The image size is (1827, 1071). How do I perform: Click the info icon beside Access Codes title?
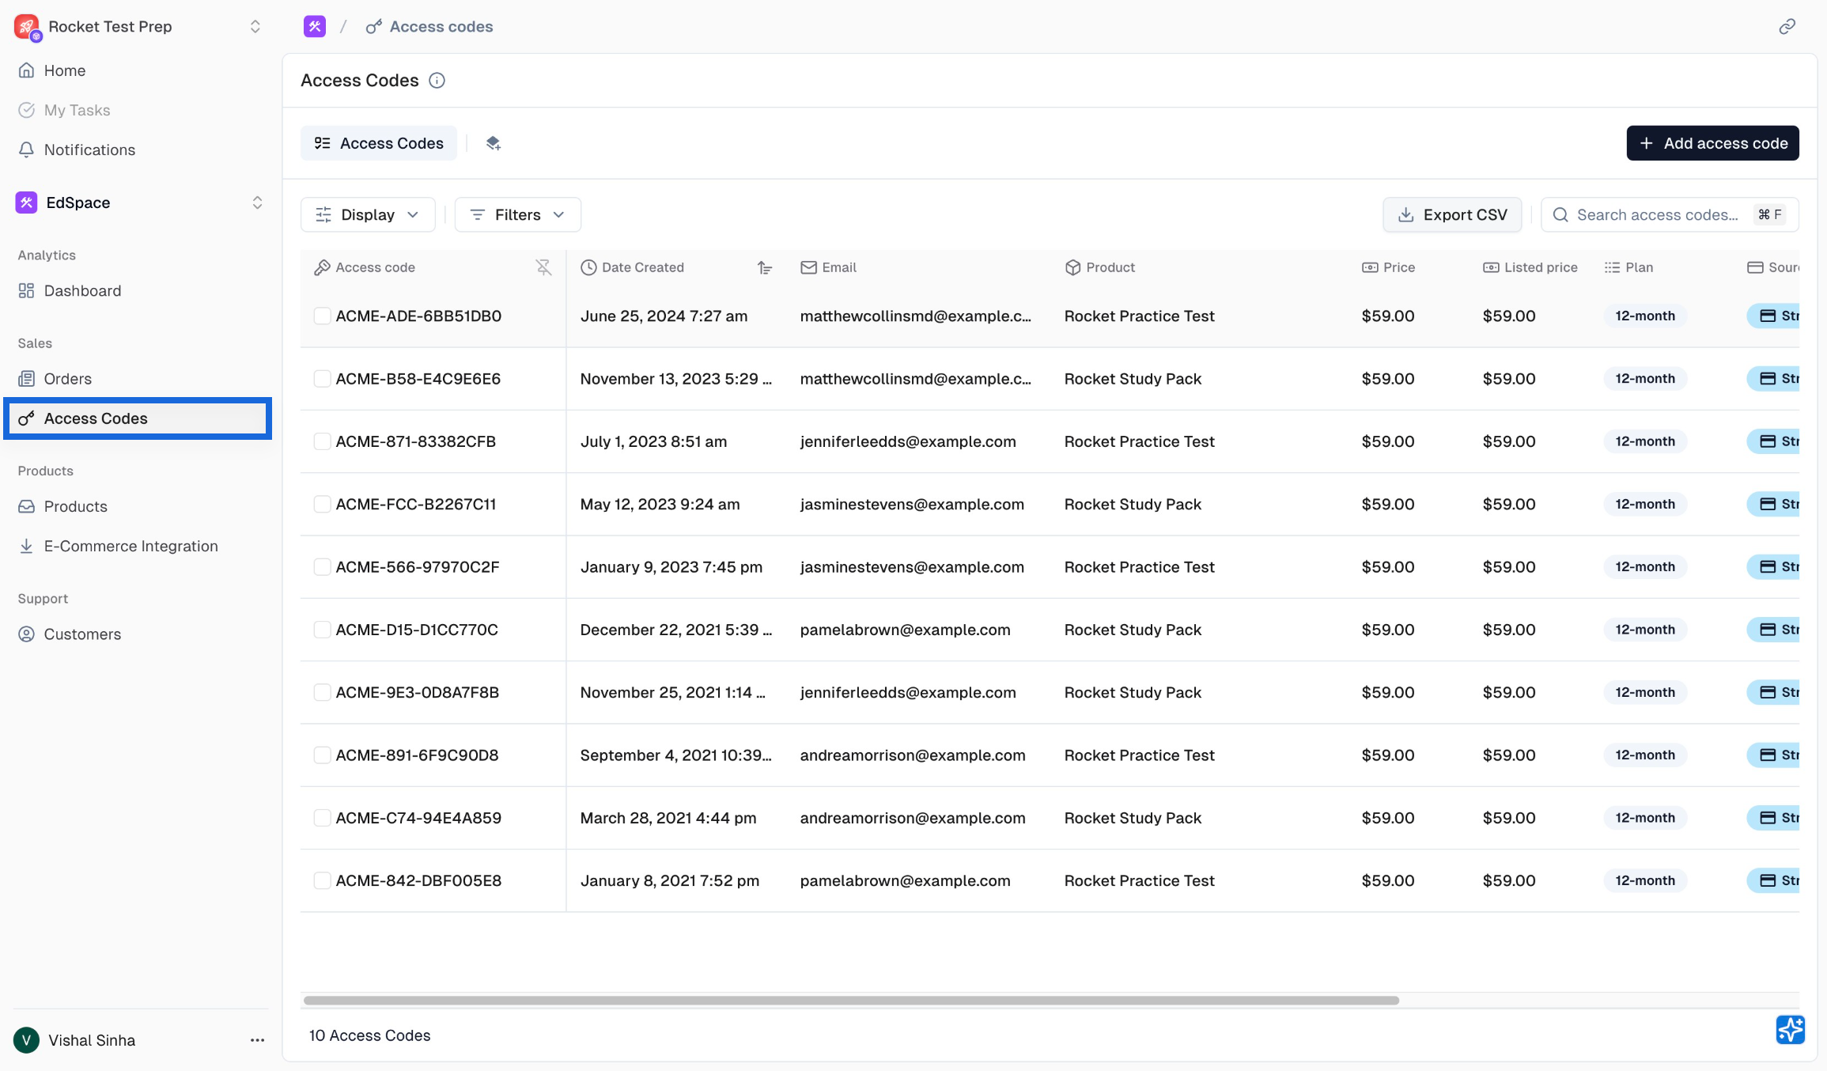click(437, 81)
